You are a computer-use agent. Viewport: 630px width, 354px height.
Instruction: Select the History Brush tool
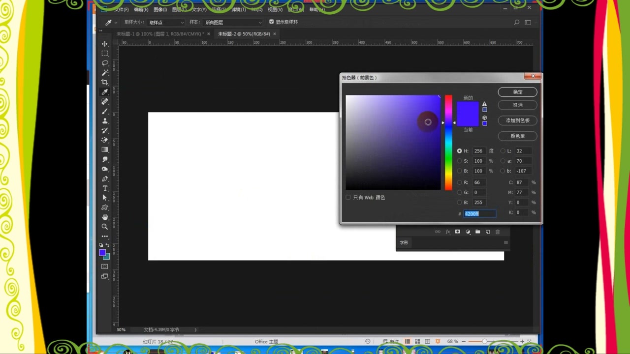[105, 130]
